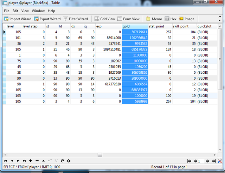The image size is (225, 173).
Task: Open the Export Wizard
Action: coord(47,19)
